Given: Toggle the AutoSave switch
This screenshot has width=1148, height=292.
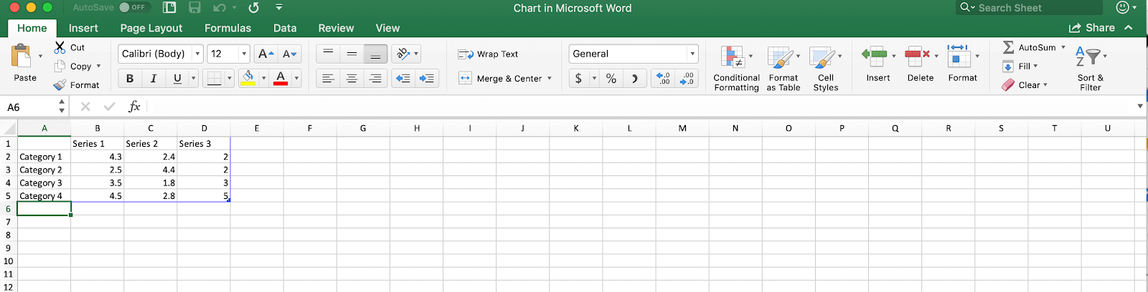Looking at the screenshot, I should (133, 8).
